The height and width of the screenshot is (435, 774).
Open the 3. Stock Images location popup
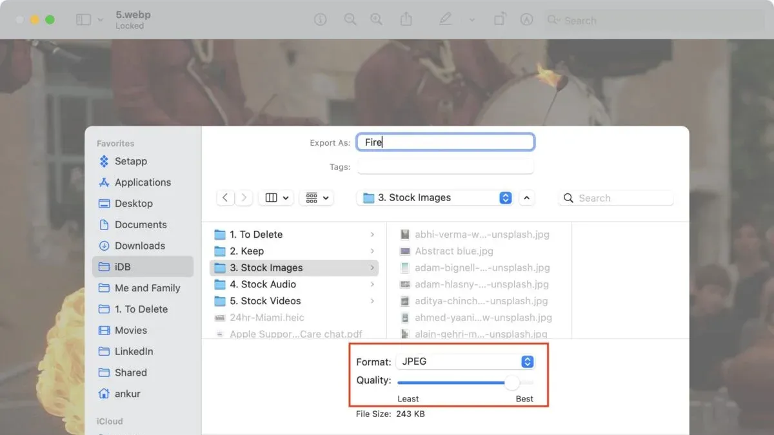(435, 198)
